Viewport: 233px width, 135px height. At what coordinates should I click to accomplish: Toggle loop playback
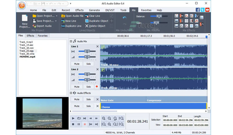[x=79, y=118]
